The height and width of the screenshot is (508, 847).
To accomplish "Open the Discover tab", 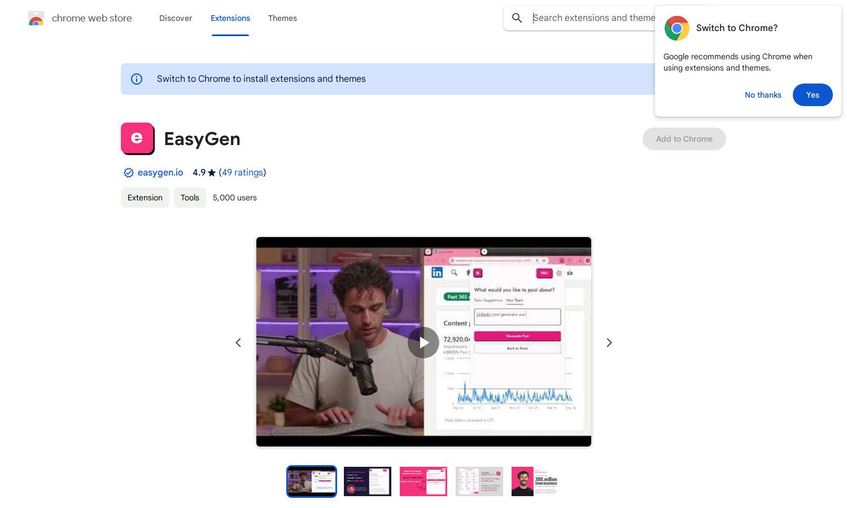I will coord(176,18).
